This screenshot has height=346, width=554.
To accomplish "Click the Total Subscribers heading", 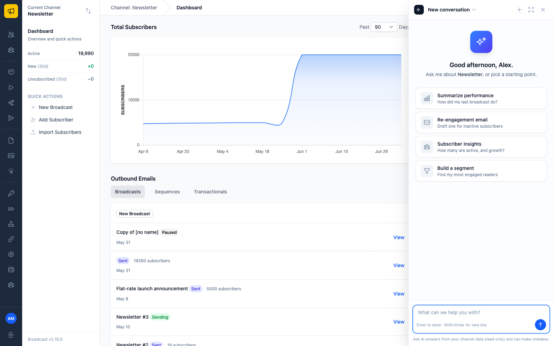I will pos(134,27).
